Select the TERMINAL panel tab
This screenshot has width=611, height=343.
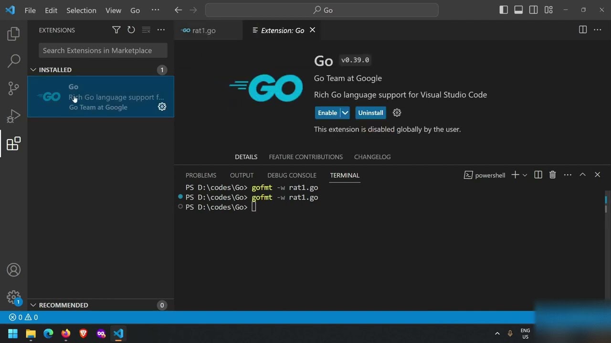(345, 175)
